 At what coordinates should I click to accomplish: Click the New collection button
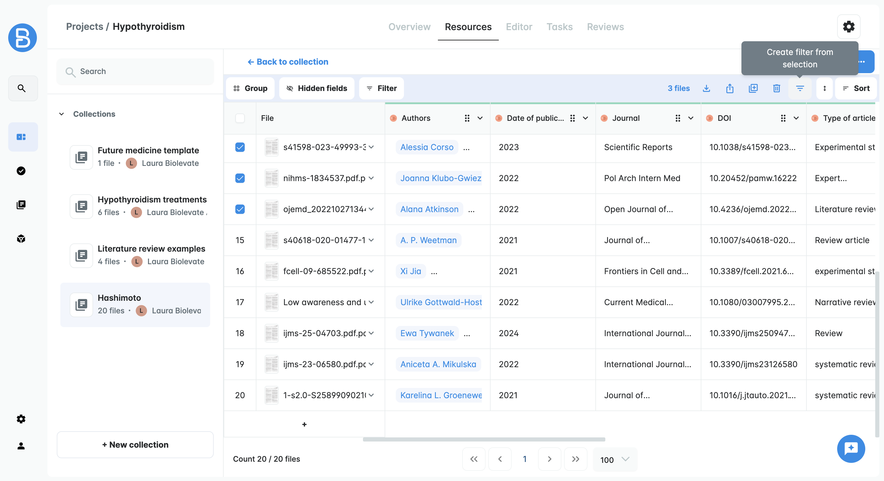coord(135,445)
